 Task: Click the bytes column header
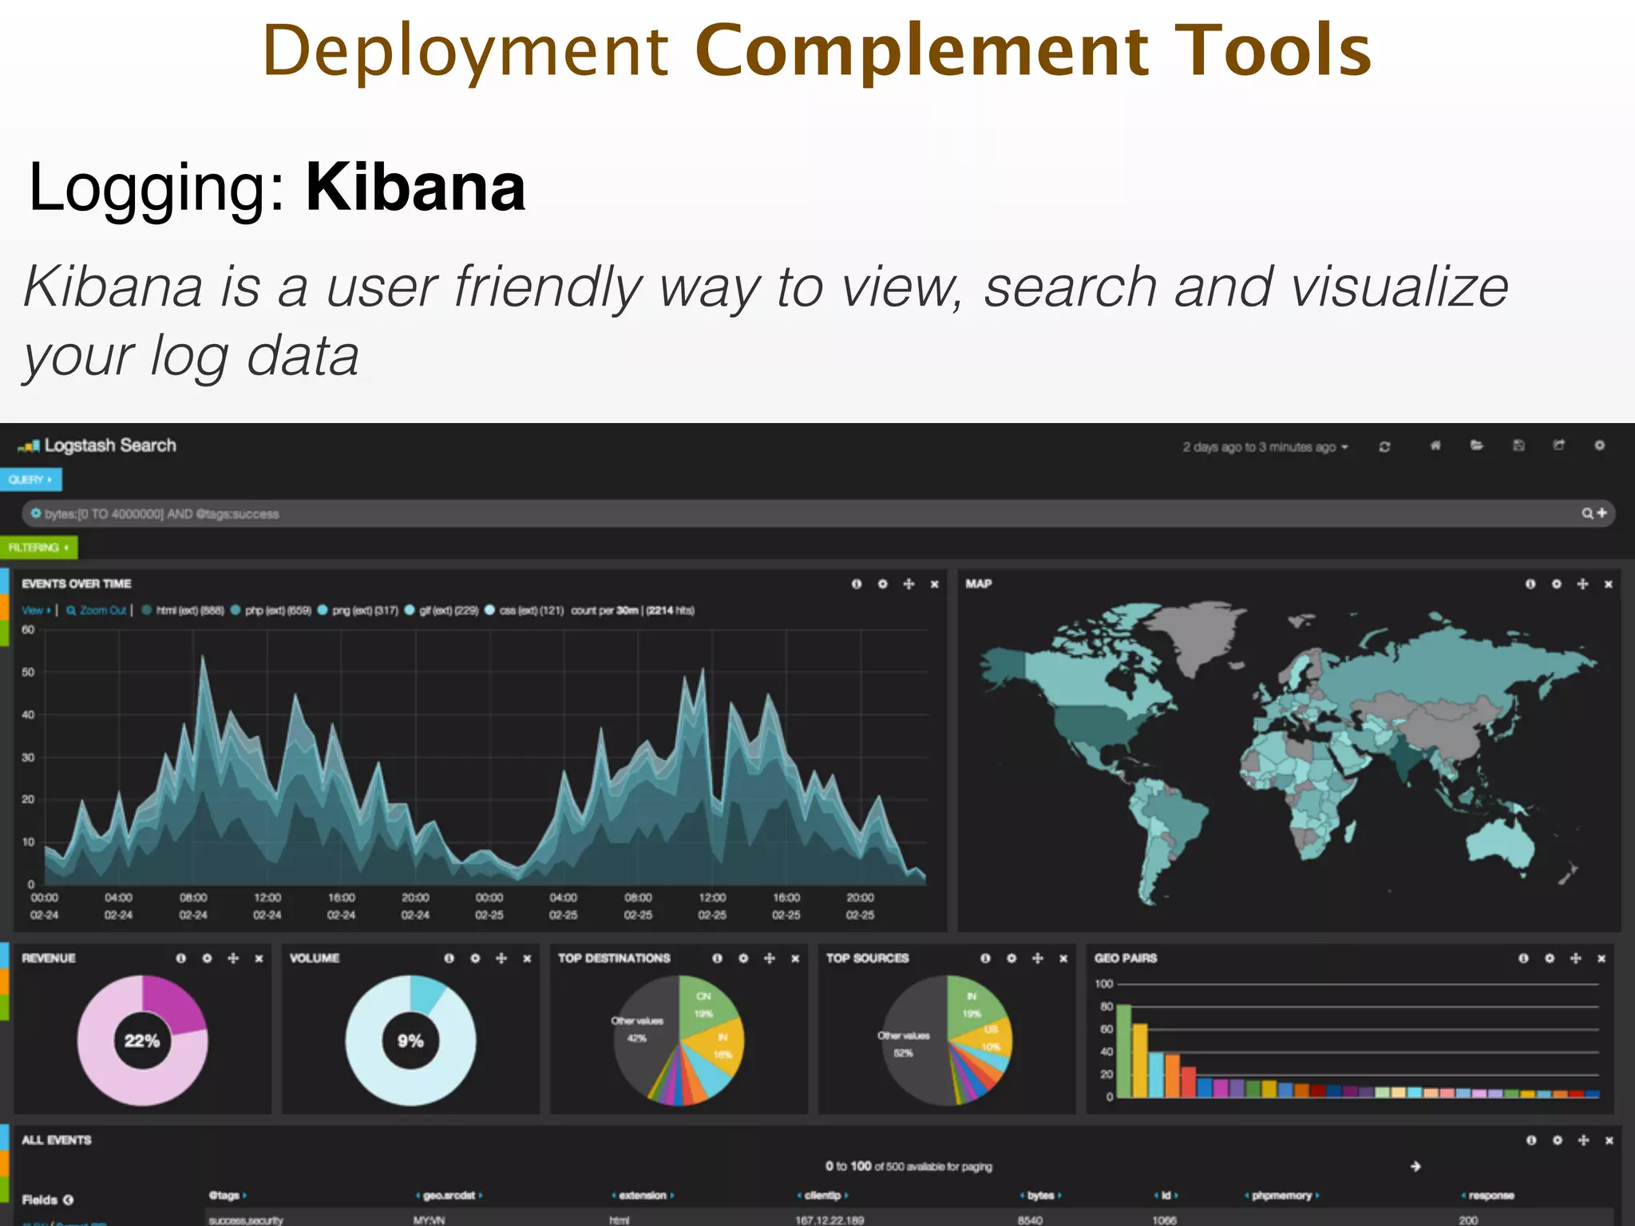coord(1041,1196)
